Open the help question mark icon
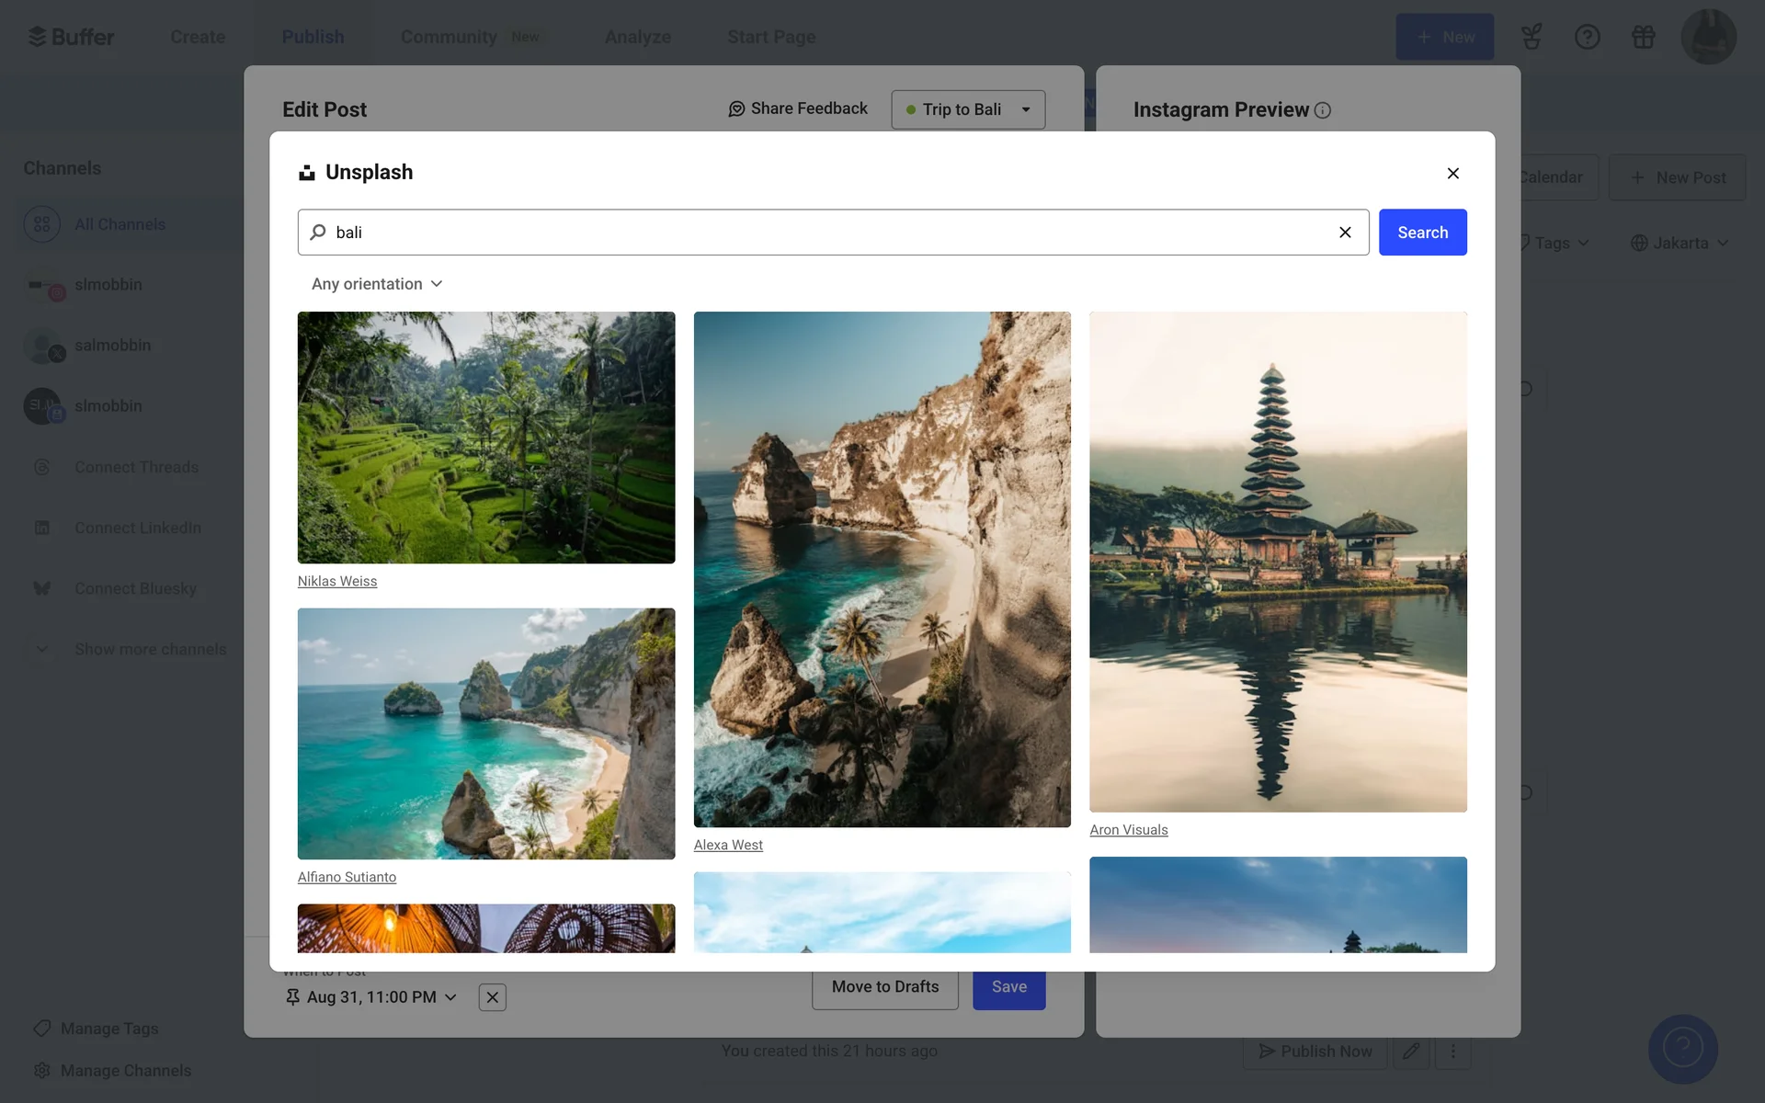The image size is (1765, 1103). click(x=1587, y=37)
